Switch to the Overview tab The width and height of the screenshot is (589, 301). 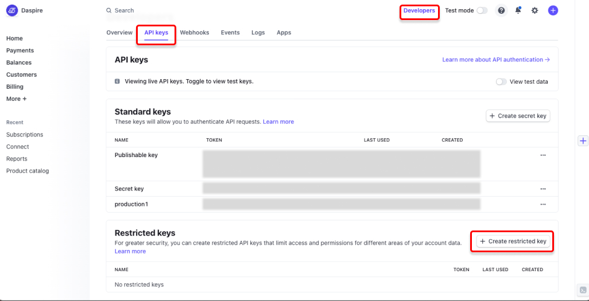tap(119, 33)
